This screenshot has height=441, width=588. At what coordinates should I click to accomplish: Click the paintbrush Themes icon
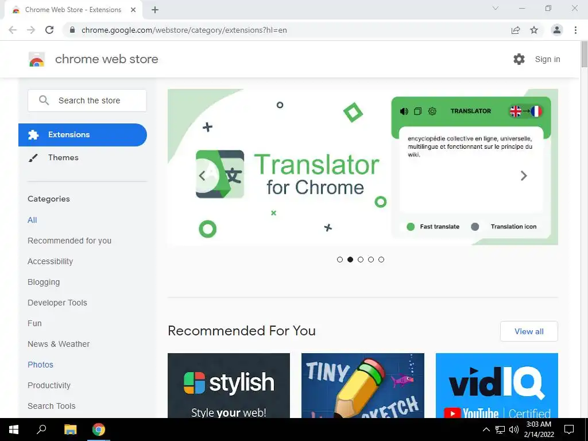pos(33,158)
